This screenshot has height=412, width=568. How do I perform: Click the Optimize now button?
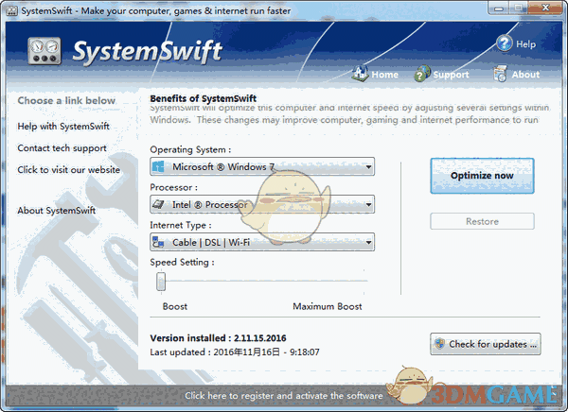[x=482, y=176]
